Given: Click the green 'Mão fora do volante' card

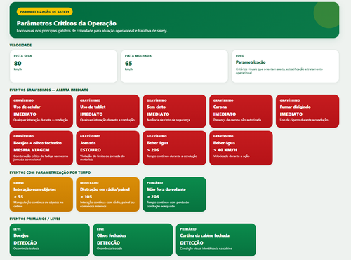Looking at the screenshot, I should pyautogui.click(x=174, y=194).
